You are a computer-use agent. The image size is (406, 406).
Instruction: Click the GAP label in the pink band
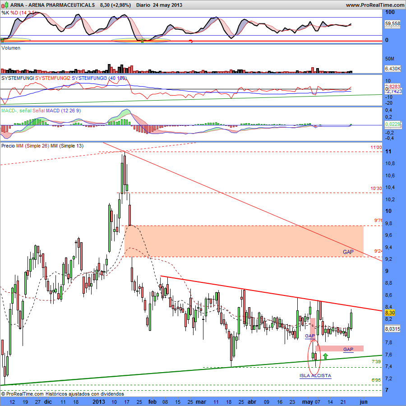click(348, 349)
